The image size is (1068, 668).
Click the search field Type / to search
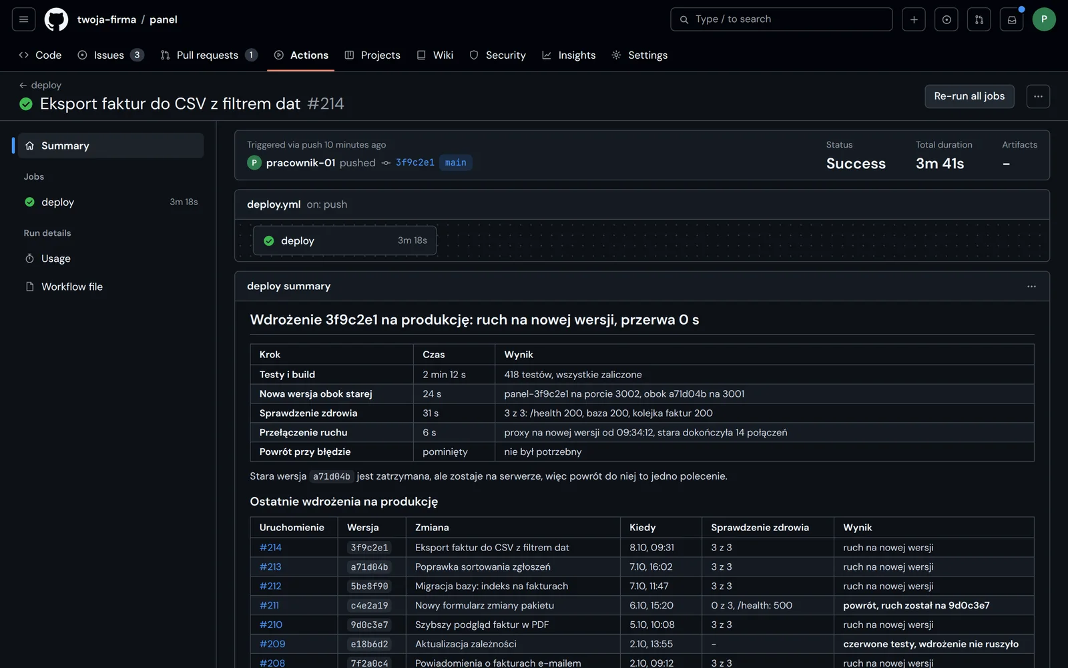781,19
